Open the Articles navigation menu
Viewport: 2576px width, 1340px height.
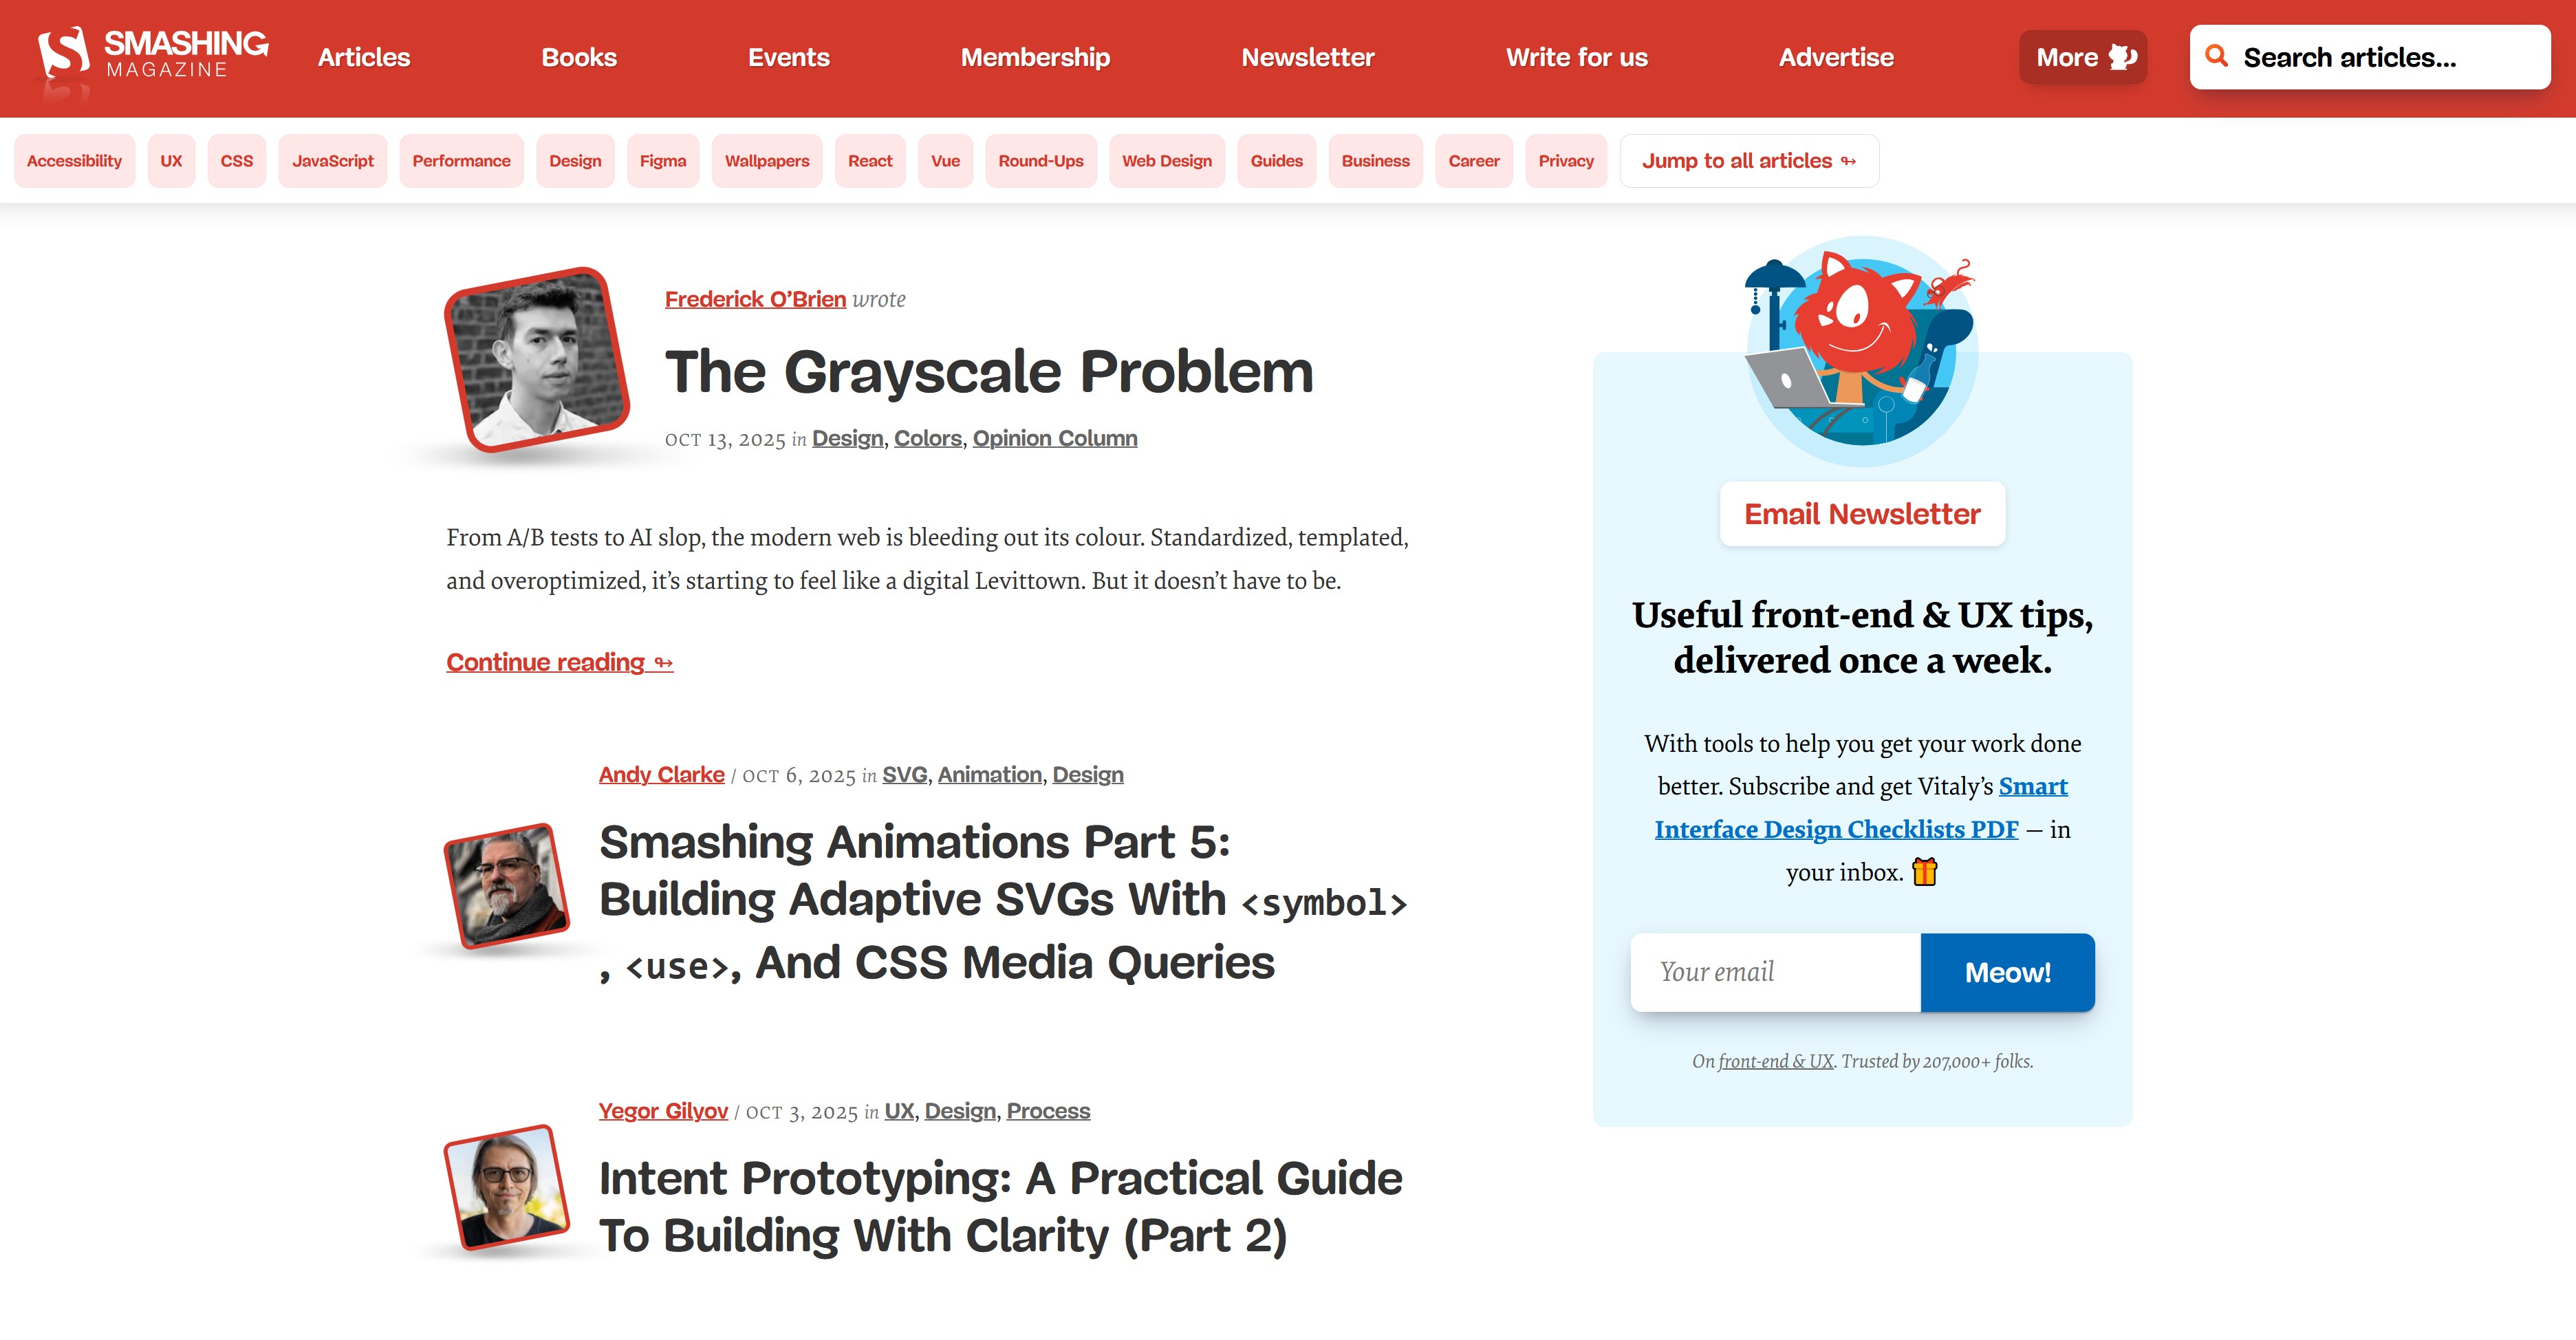point(364,57)
